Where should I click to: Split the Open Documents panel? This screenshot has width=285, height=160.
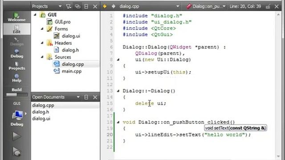click(86, 97)
